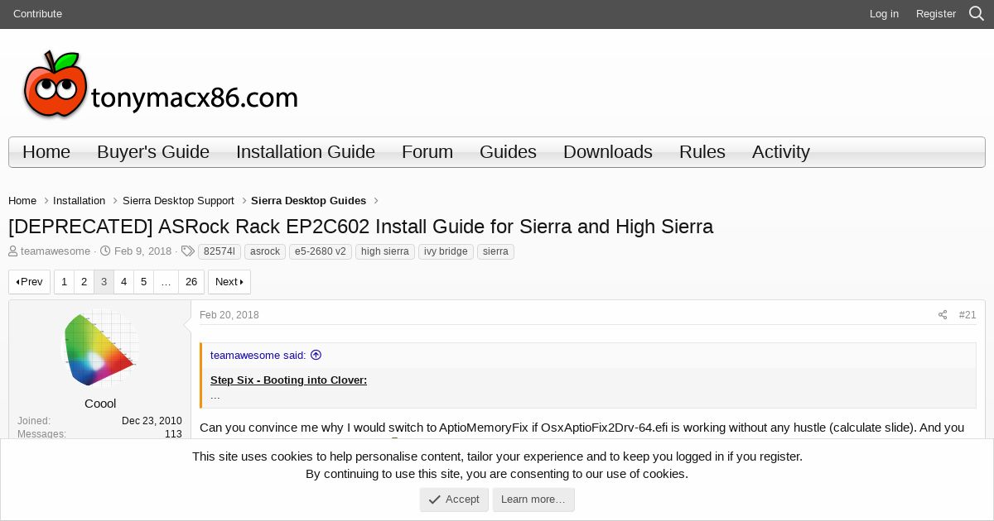Select the sierra tag
This screenshot has height=521, width=994.
(495, 251)
